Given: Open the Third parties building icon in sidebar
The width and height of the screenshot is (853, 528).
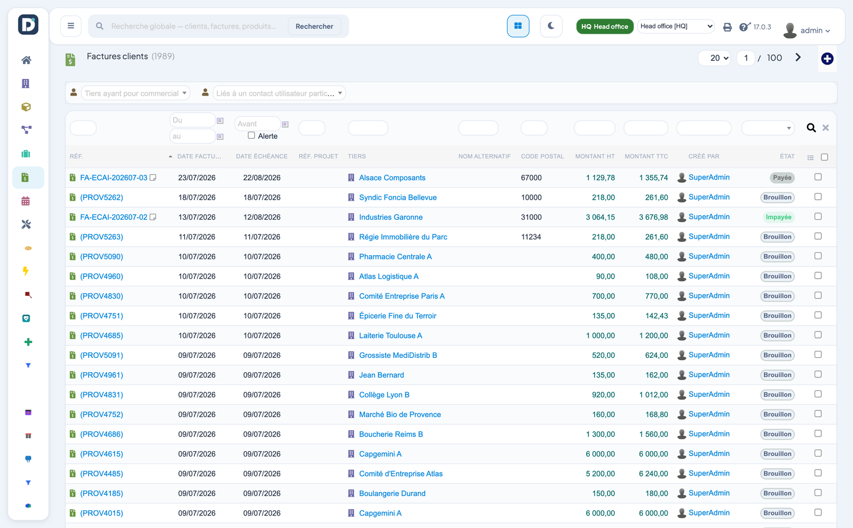Looking at the screenshot, I should [x=26, y=83].
